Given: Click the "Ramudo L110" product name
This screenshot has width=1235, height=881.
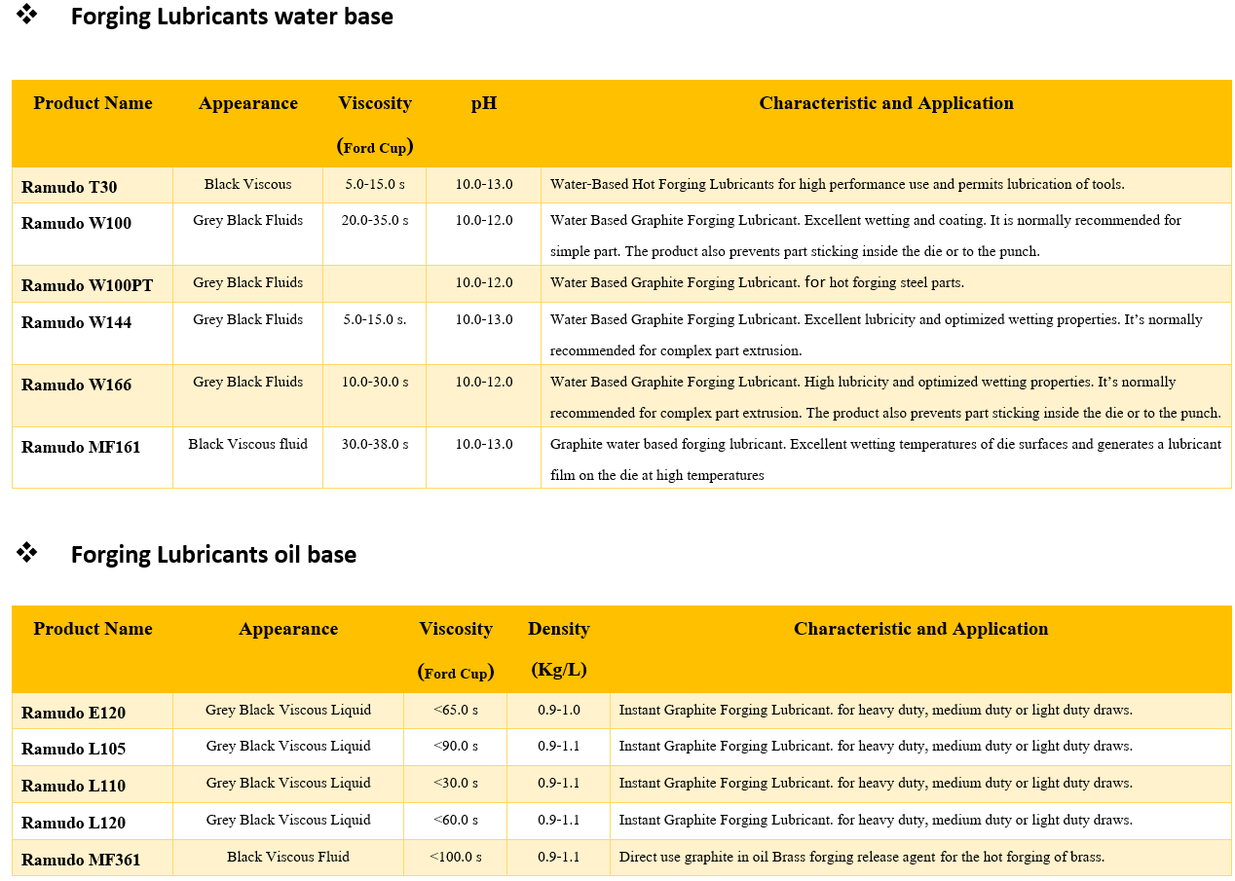Looking at the screenshot, I should 73,786.
